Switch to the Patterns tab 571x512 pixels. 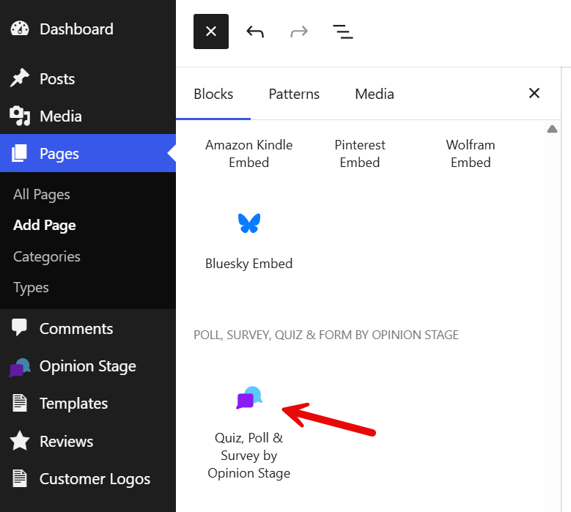pos(294,94)
